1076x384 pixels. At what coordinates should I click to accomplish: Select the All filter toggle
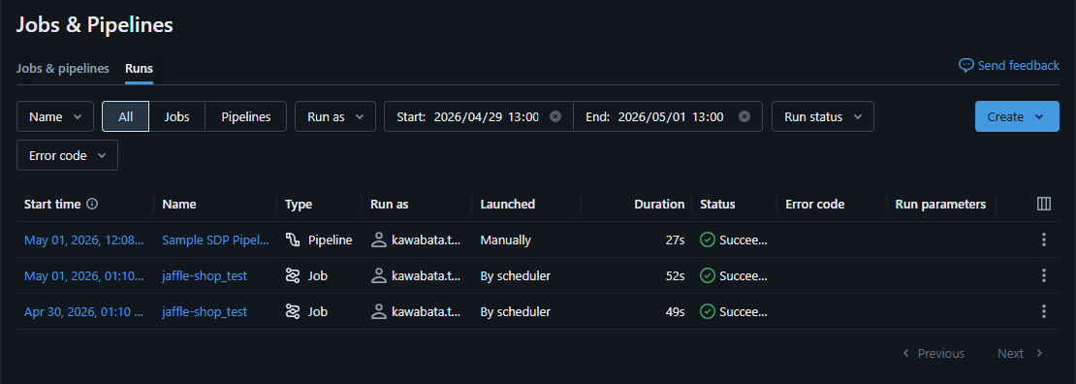coord(126,116)
